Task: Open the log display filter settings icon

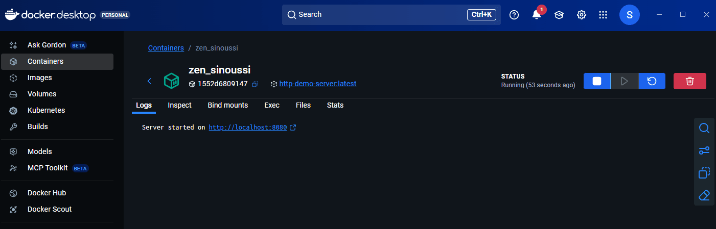Action: (x=704, y=150)
